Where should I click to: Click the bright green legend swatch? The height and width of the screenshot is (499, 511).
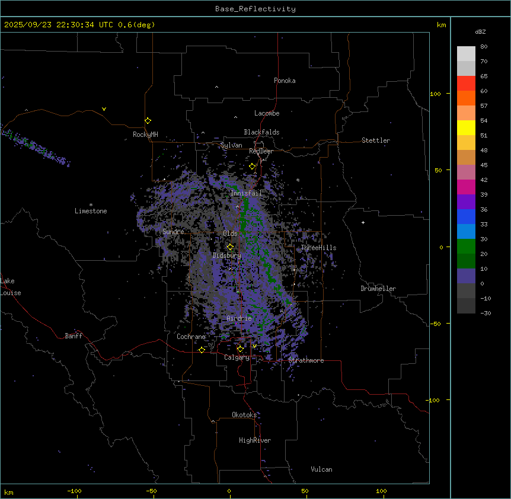pos(466,246)
